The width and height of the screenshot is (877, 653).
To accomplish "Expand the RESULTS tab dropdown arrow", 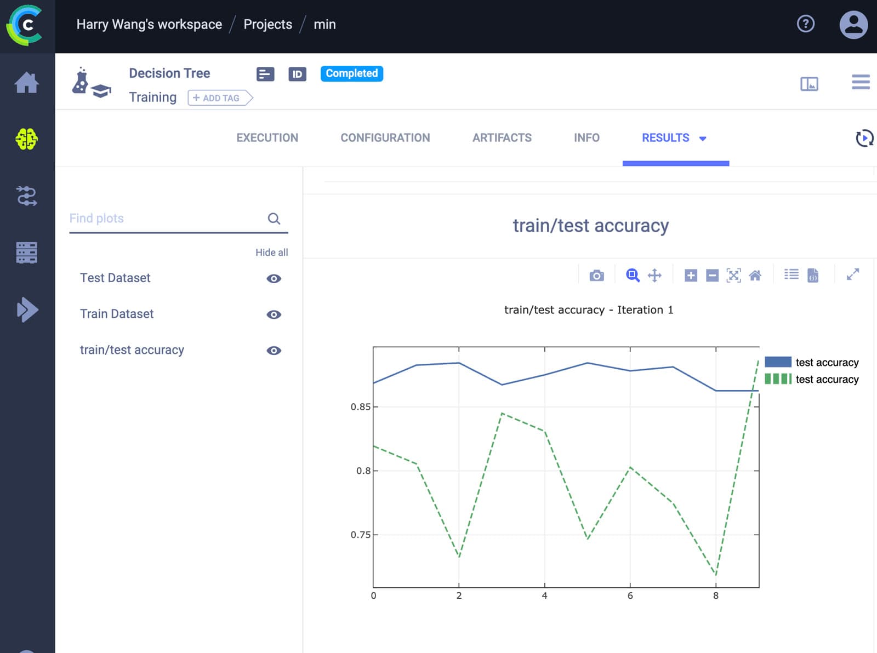I will (x=703, y=139).
